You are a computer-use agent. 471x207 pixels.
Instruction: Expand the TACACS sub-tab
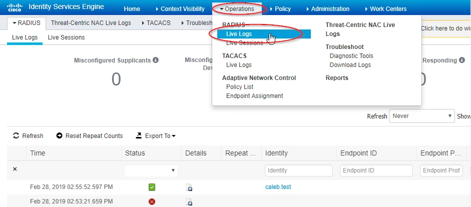[x=156, y=23]
